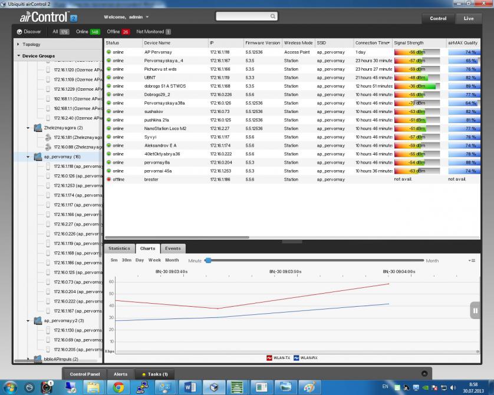Expand the biblioAPimpuls (2) group
This screenshot has height=395, width=494.
[x=28, y=359]
